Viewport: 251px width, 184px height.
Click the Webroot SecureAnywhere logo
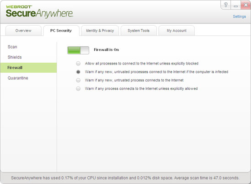tap(39, 11)
